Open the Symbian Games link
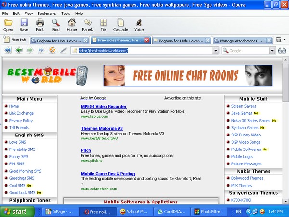Image resolution: width=289 pixels, height=217 pixels. click(x=245, y=127)
